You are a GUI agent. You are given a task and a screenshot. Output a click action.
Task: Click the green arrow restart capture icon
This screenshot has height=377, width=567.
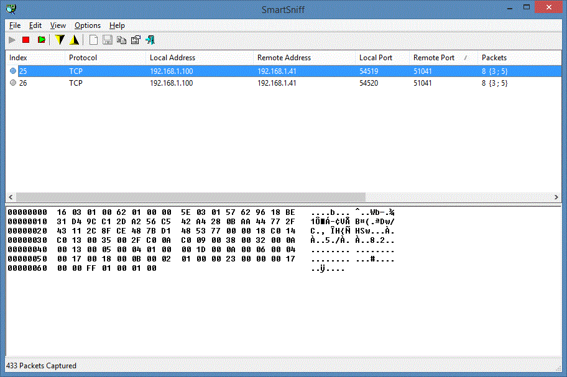pos(42,40)
